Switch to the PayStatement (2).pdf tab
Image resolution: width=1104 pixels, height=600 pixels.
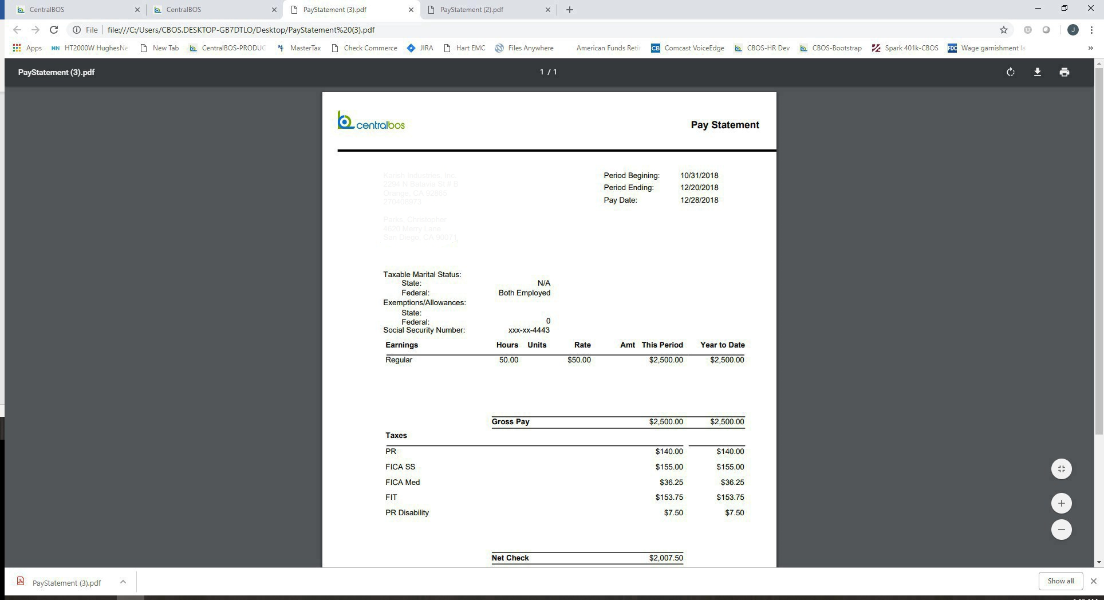point(472,10)
